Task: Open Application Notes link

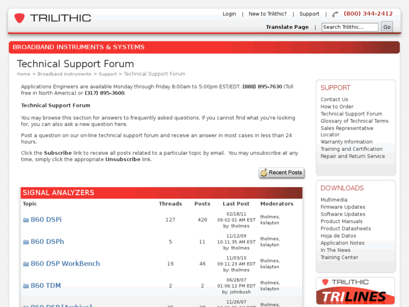Action: pos(343,243)
